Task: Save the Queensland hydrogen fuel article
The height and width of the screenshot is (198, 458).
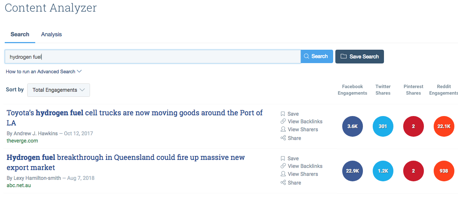Action: click(x=290, y=158)
